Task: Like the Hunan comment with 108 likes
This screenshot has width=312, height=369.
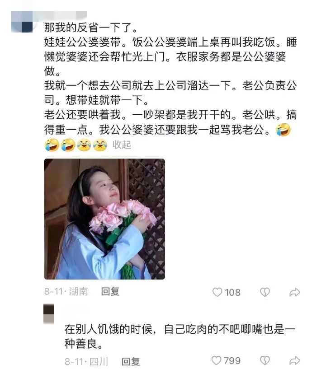Action: click(x=217, y=292)
